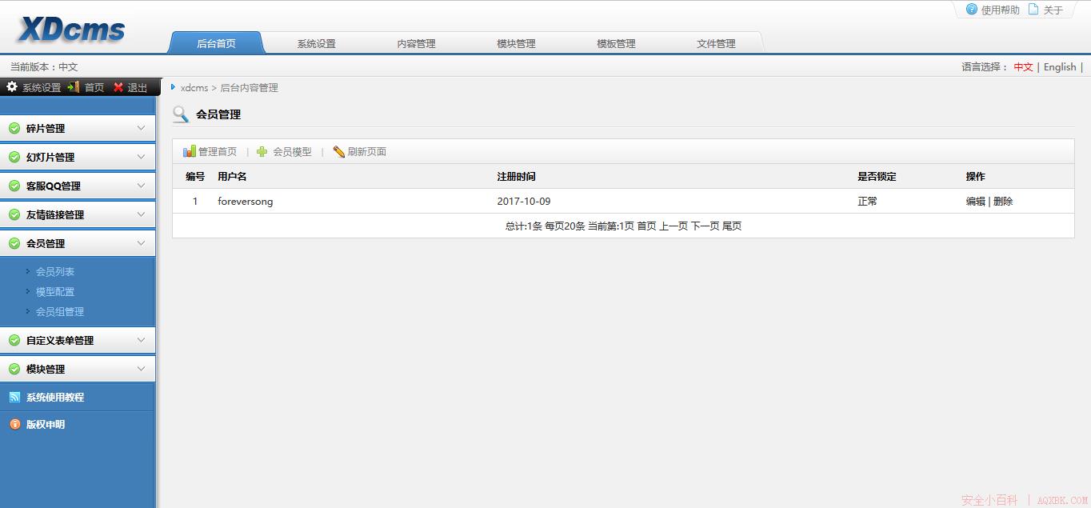This screenshot has height=508, width=1091.
Task: Click the magnifier icon beside 会员管理 title
Action: tap(180, 114)
